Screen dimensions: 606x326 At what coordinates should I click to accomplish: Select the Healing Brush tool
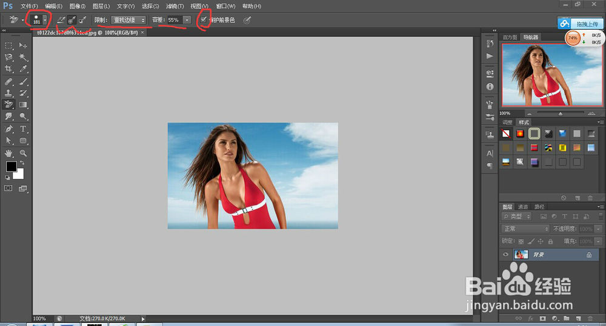[8, 82]
